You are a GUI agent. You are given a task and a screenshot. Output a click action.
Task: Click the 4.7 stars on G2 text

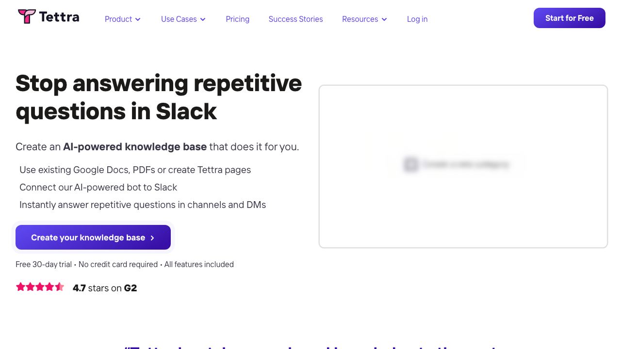coord(105,288)
